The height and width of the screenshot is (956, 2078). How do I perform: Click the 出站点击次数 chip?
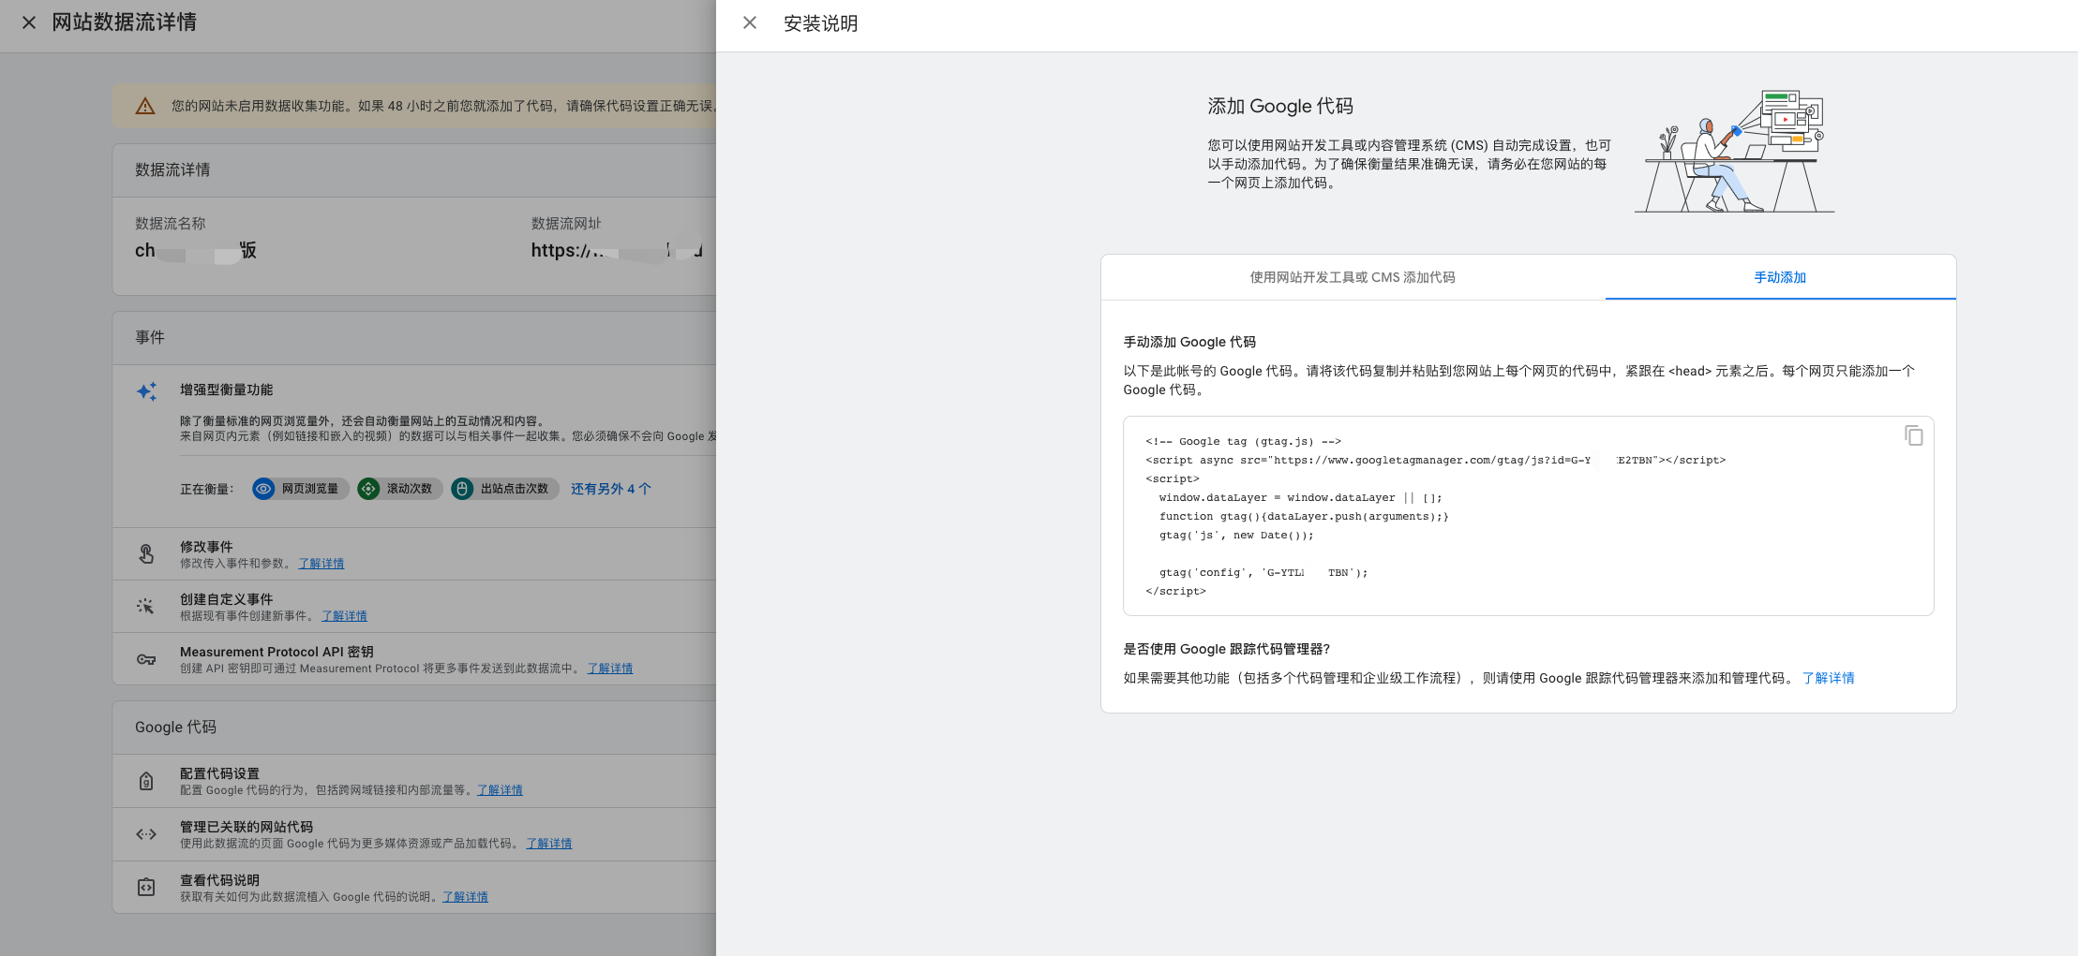504,489
